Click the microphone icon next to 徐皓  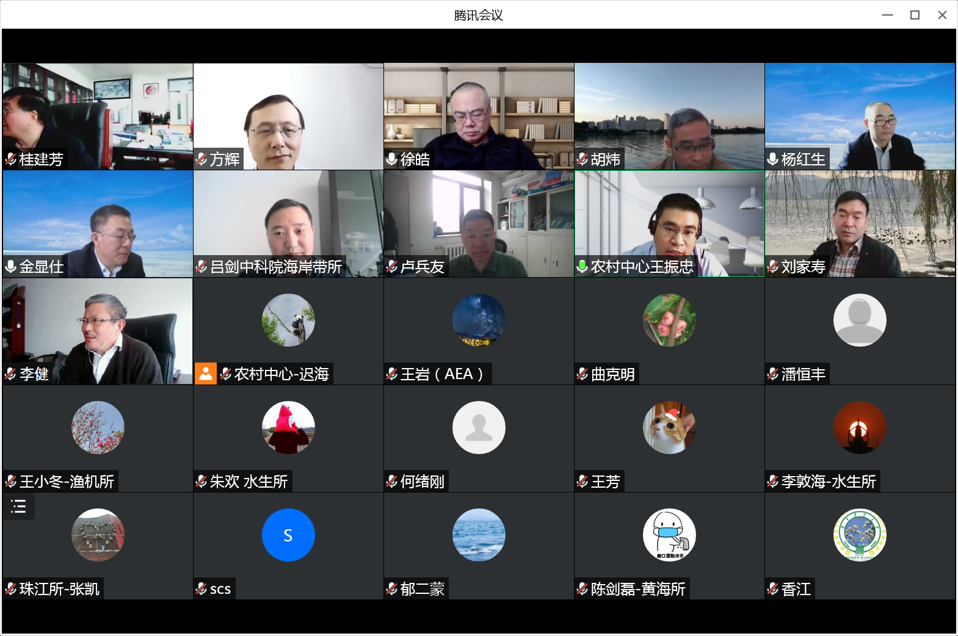(x=392, y=159)
